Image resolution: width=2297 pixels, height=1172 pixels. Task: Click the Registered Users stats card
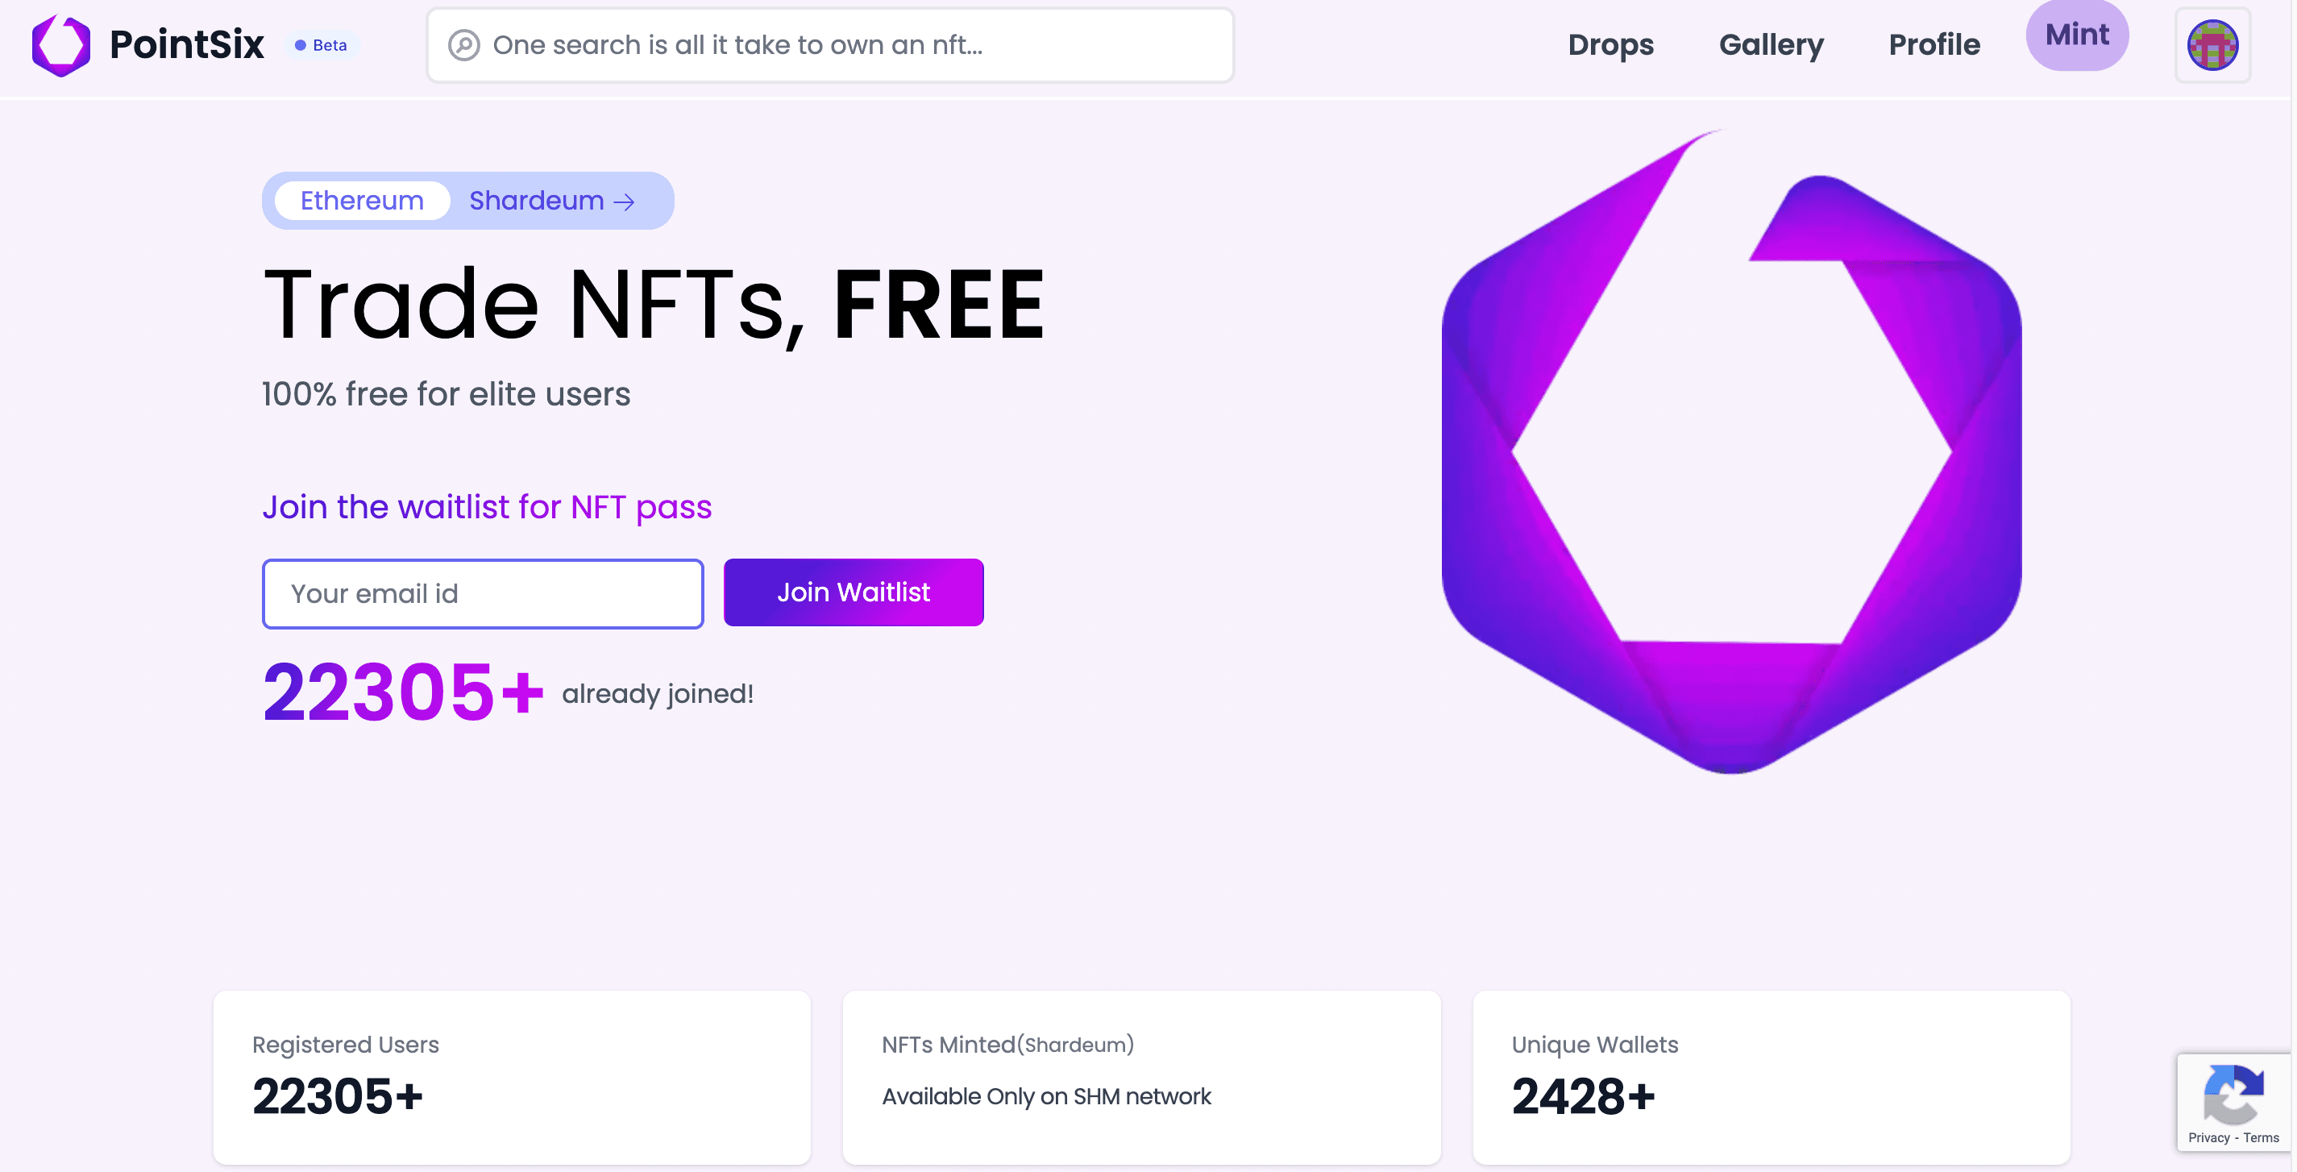512,1078
